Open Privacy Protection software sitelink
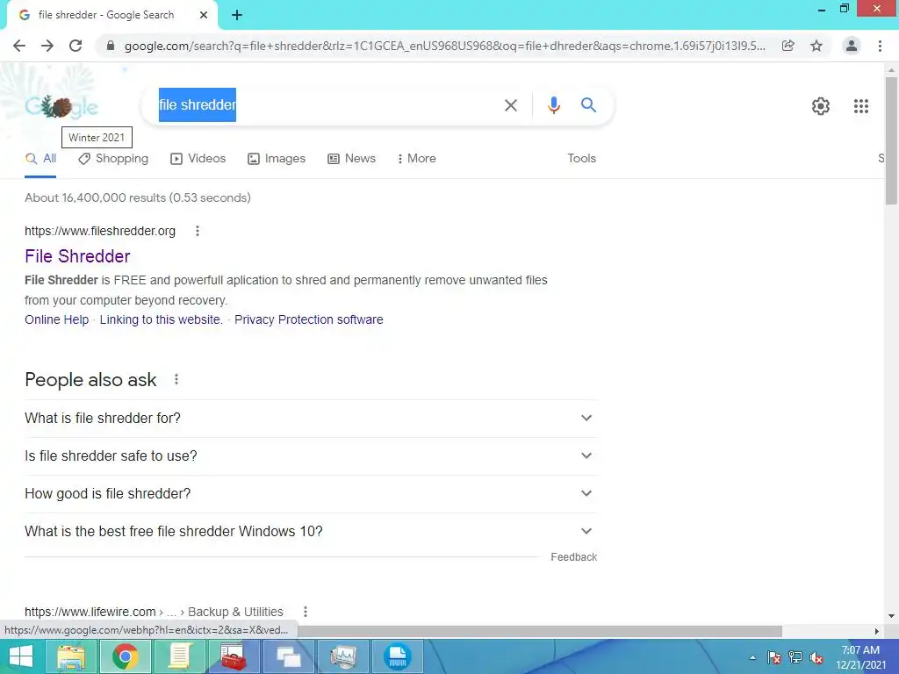 (308, 319)
